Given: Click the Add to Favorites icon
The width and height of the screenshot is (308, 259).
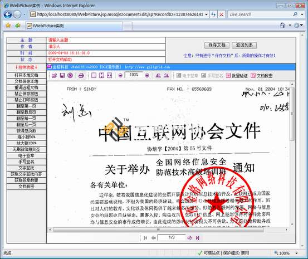Looking at the screenshot, I should tap(18, 26).
